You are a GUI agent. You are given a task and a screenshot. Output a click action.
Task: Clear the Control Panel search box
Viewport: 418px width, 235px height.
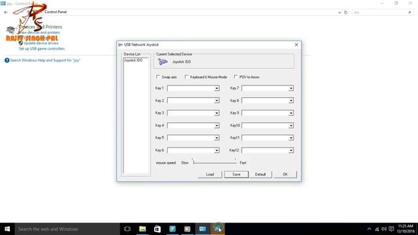tap(410, 12)
